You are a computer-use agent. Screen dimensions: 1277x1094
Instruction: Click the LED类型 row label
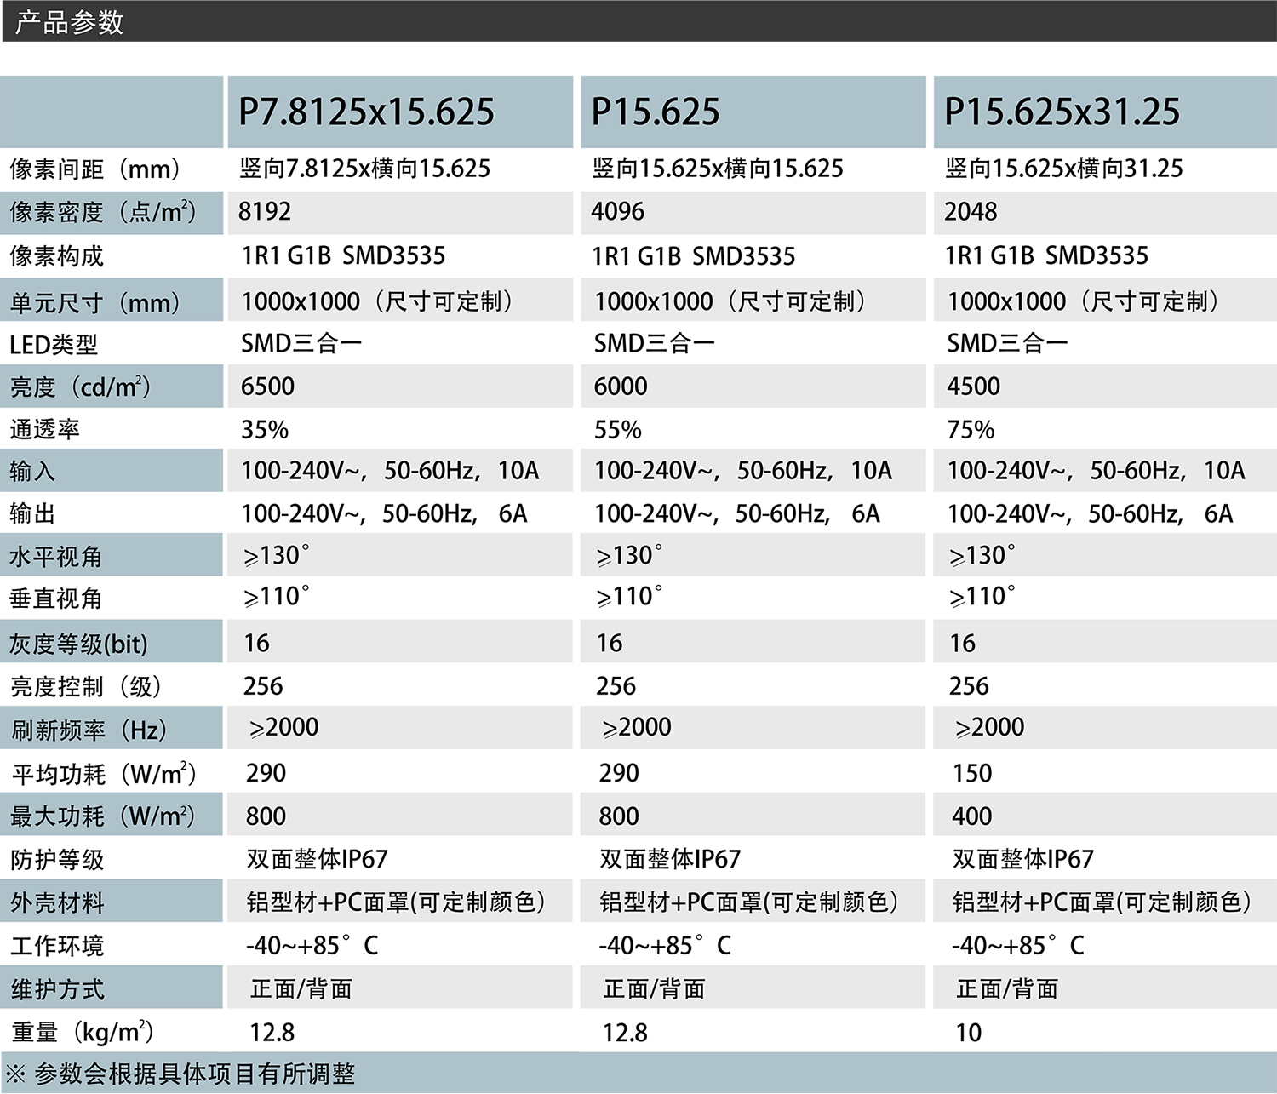[x=54, y=345]
